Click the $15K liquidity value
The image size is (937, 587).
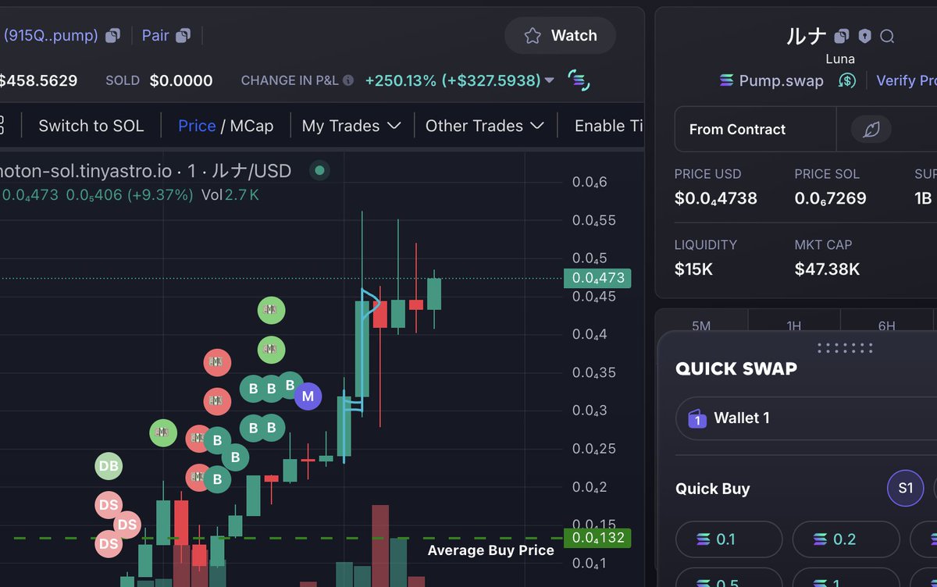click(x=693, y=269)
